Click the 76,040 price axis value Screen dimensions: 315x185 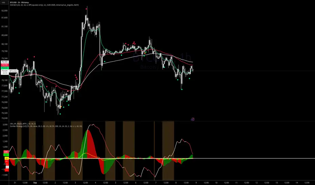point(4,118)
